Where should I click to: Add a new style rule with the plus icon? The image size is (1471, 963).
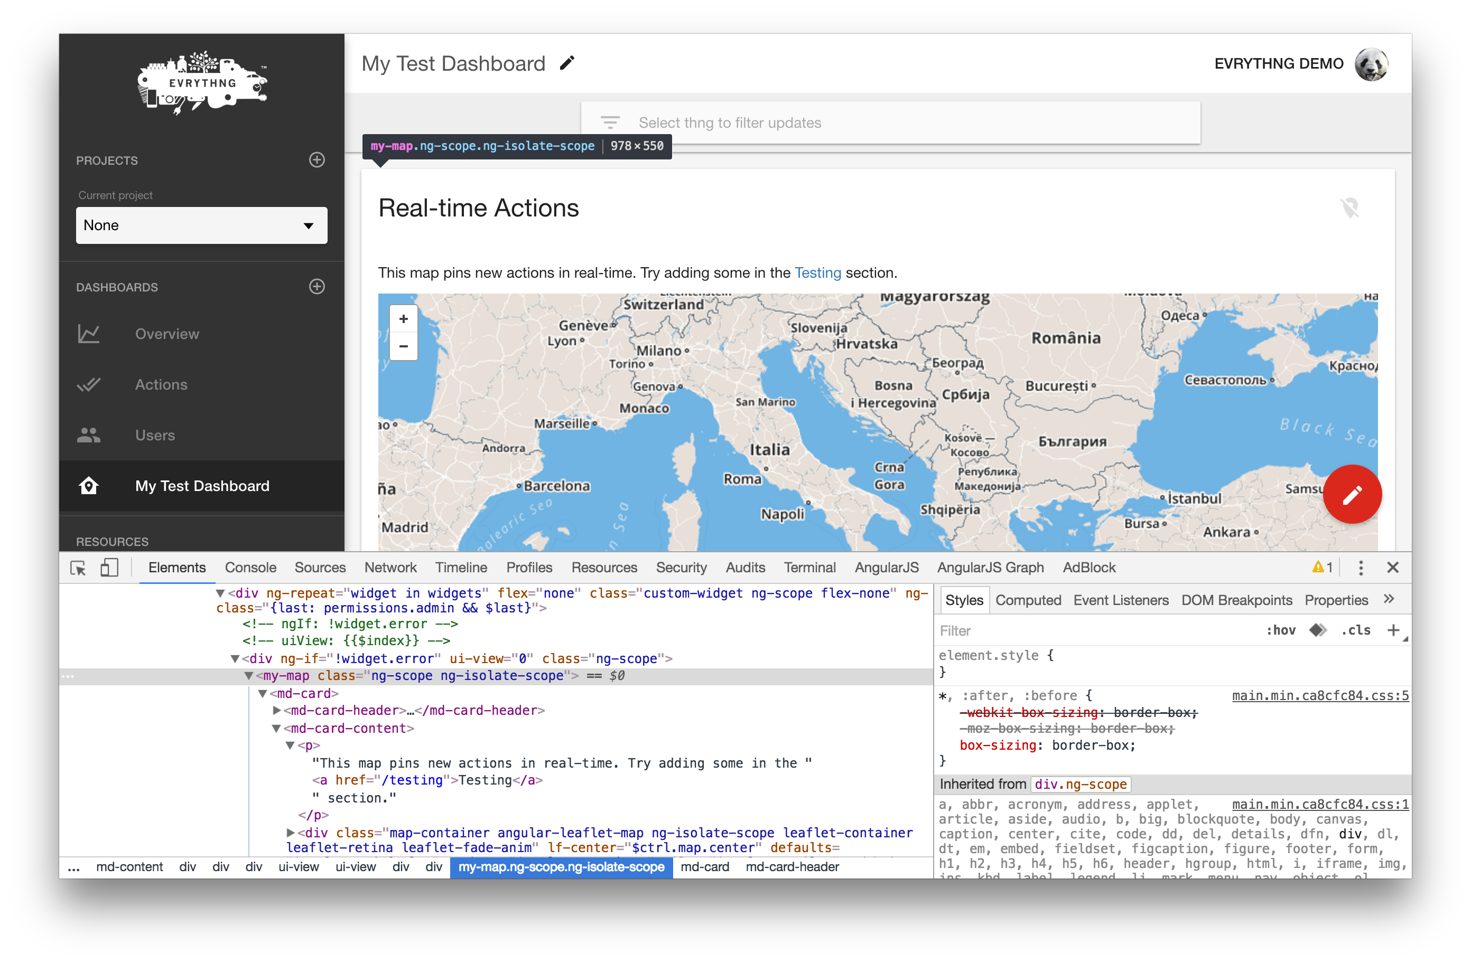coord(1393,630)
